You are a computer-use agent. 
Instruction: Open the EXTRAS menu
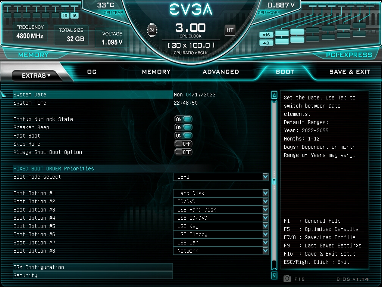coord(36,75)
